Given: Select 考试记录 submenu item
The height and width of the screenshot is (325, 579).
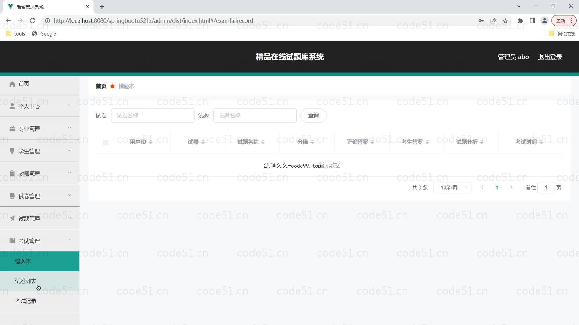Looking at the screenshot, I should (x=40, y=301).
